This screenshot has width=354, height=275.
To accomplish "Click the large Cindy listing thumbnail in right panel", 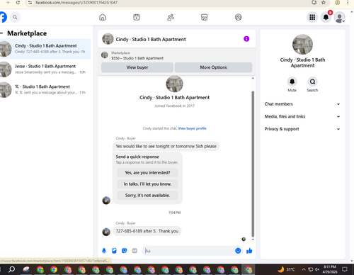I will click(302, 45).
